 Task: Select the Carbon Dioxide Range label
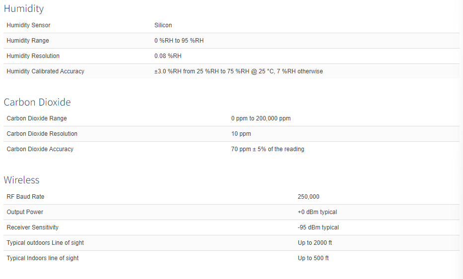pyautogui.click(x=37, y=118)
